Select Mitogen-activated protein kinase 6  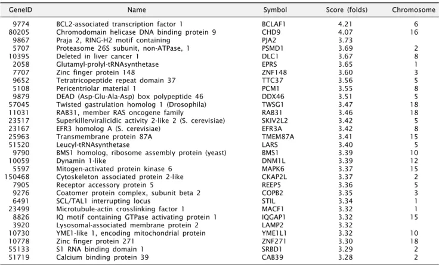[x=114, y=169]
